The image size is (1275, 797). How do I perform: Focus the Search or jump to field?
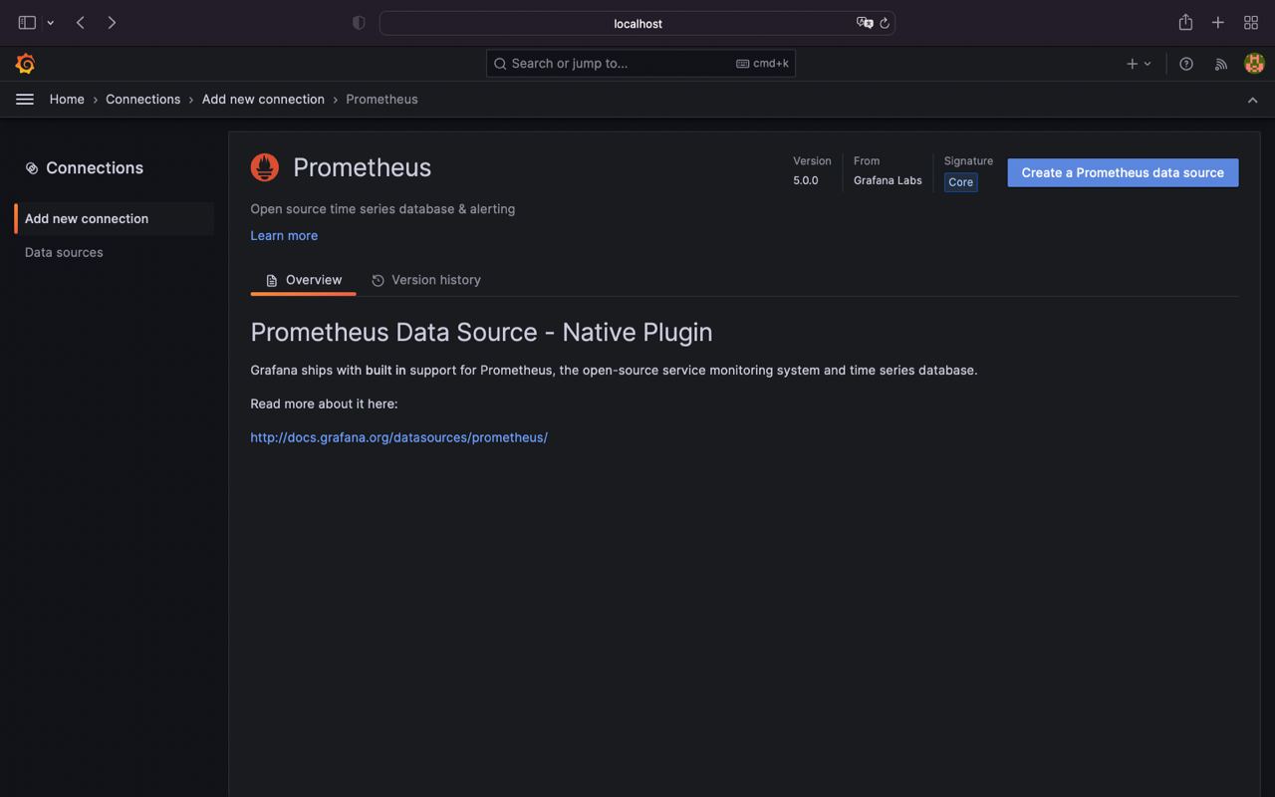pos(640,63)
